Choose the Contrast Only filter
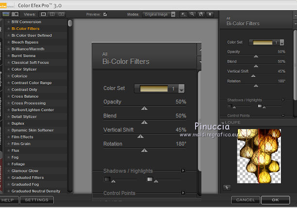This screenshot has width=297, height=208. pos(24,89)
